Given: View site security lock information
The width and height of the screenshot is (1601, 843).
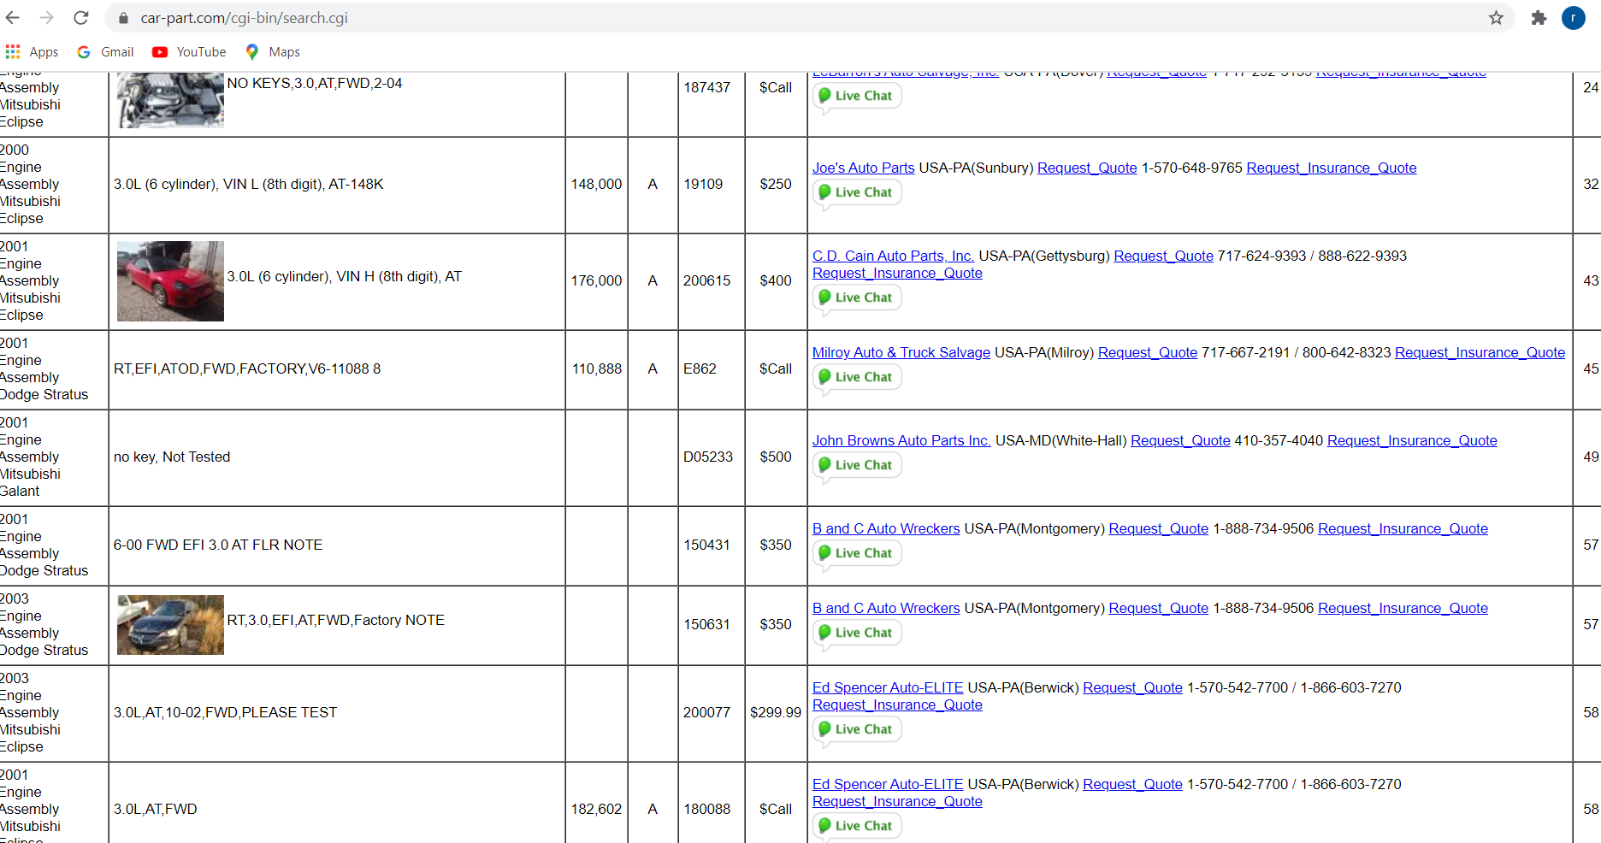Looking at the screenshot, I should coord(123,18).
